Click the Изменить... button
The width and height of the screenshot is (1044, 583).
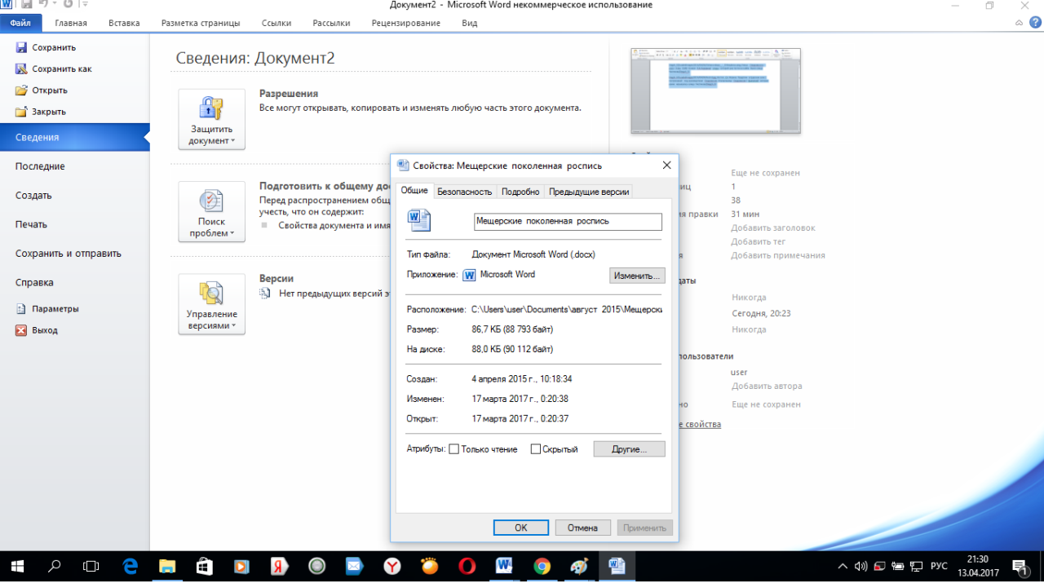click(x=637, y=276)
